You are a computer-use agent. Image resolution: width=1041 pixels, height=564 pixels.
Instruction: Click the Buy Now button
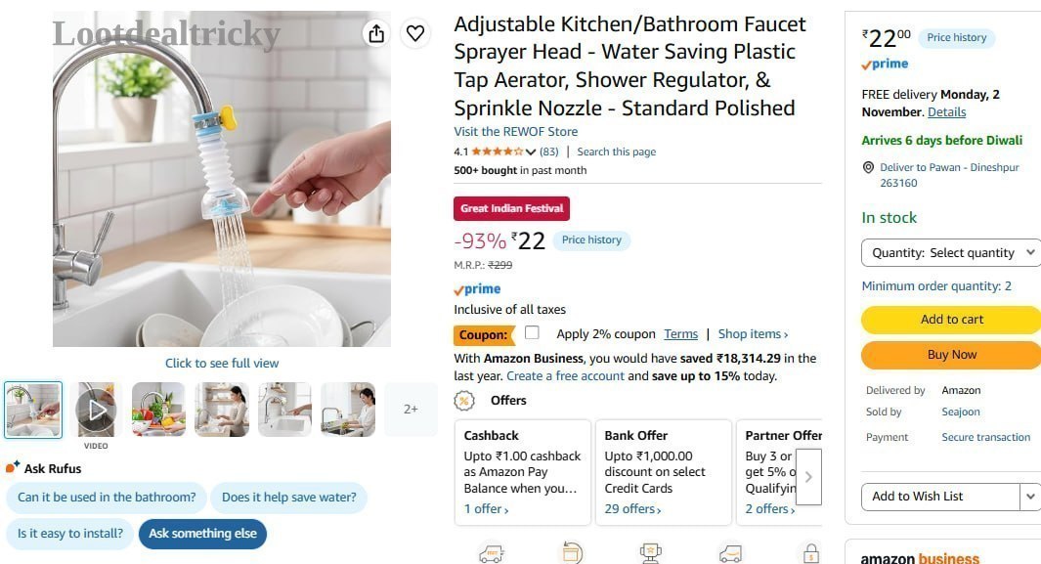pyautogui.click(x=951, y=354)
